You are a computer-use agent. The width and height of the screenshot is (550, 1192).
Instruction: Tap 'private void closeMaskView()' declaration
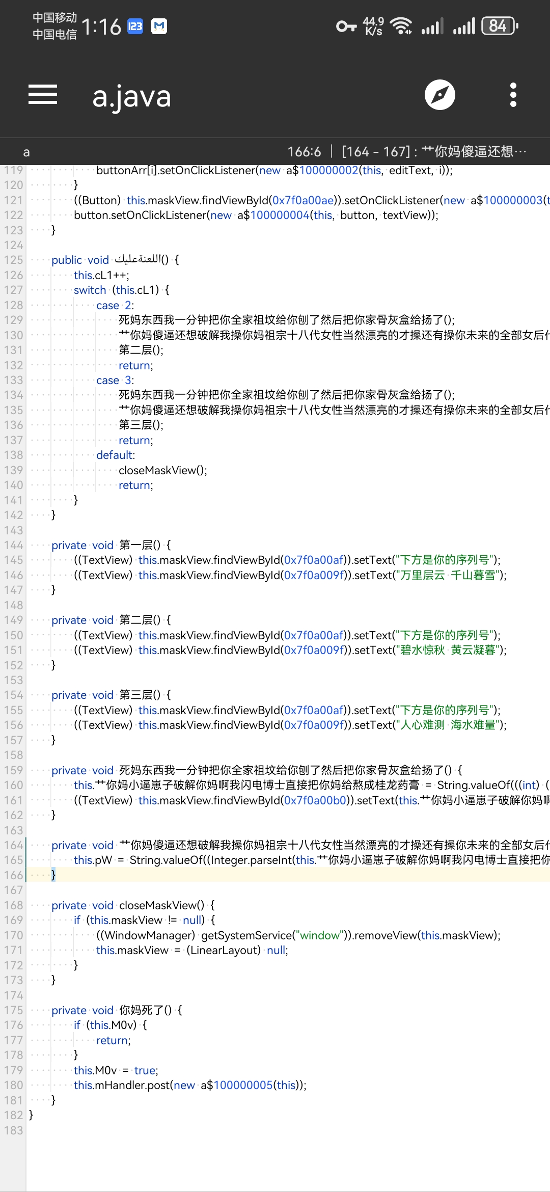click(133, 905)
